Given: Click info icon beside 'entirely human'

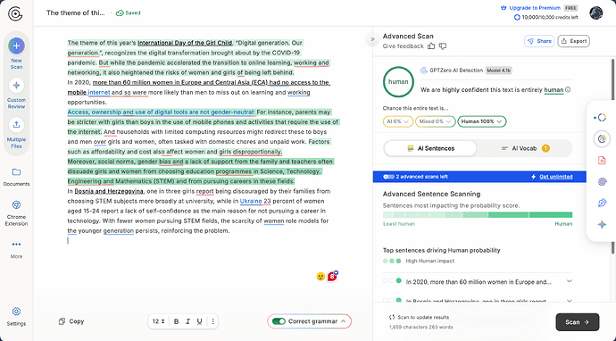Looking at the screenshot, I should click(x=568, y=89).
